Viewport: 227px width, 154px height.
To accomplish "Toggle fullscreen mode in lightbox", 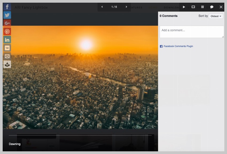I will point(193,7).
